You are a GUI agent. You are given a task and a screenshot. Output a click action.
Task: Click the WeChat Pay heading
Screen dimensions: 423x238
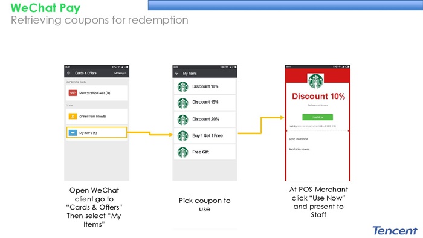click(x=45, y=8)
